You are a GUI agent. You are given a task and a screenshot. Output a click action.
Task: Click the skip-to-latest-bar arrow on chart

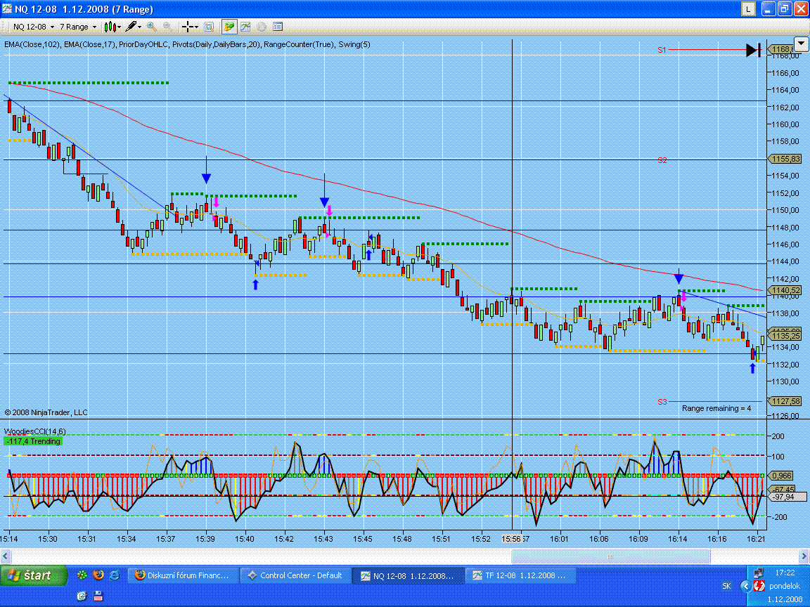753,50
